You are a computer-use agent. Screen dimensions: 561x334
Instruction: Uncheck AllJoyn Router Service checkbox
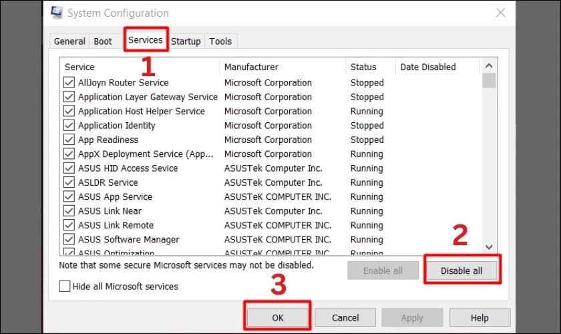[69, 83]
